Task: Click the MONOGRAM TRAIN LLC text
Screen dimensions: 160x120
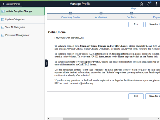Action: [69, 38]
